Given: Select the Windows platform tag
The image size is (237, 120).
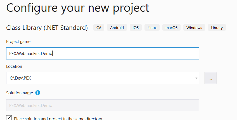Looking at the screenshot, I should (x=194, y=28).
